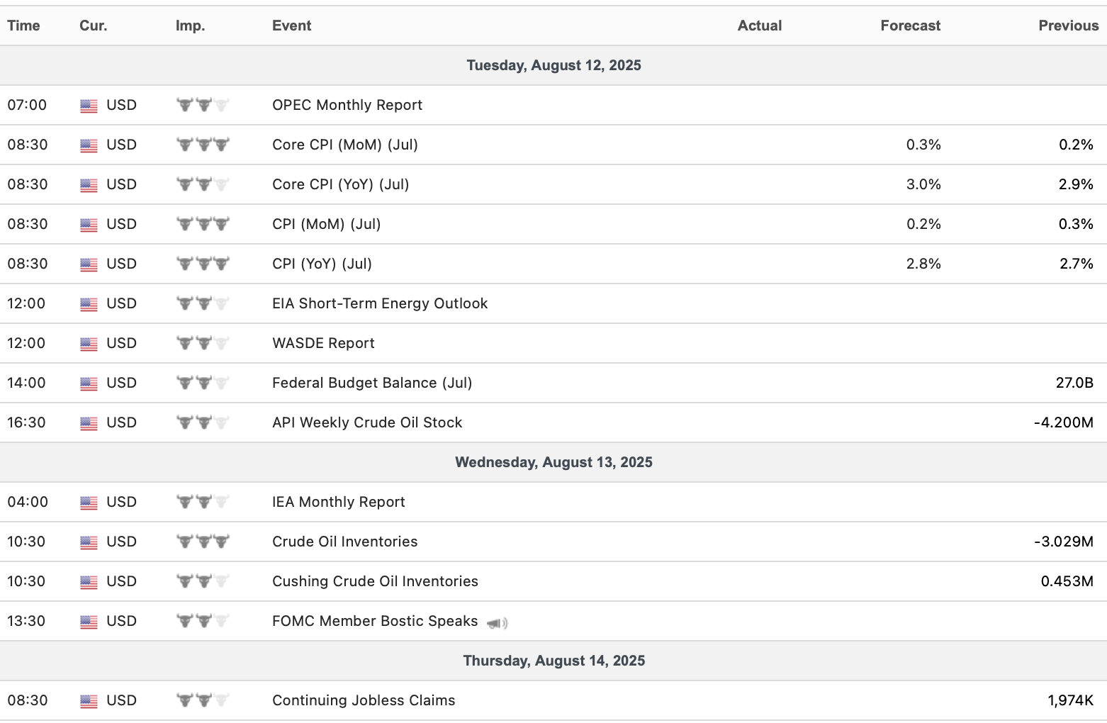Click the Federal Budget Balance previous value 27.0B
1107x723 pixels.
1074,383
